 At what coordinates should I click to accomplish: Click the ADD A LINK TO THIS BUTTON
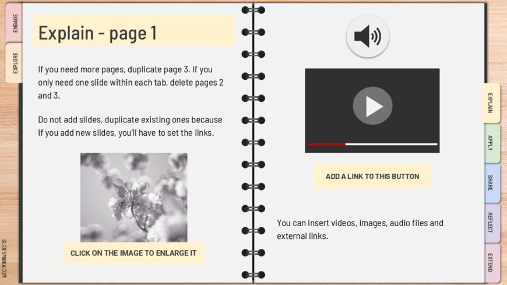pyautogui.click(x=372, y=177)
